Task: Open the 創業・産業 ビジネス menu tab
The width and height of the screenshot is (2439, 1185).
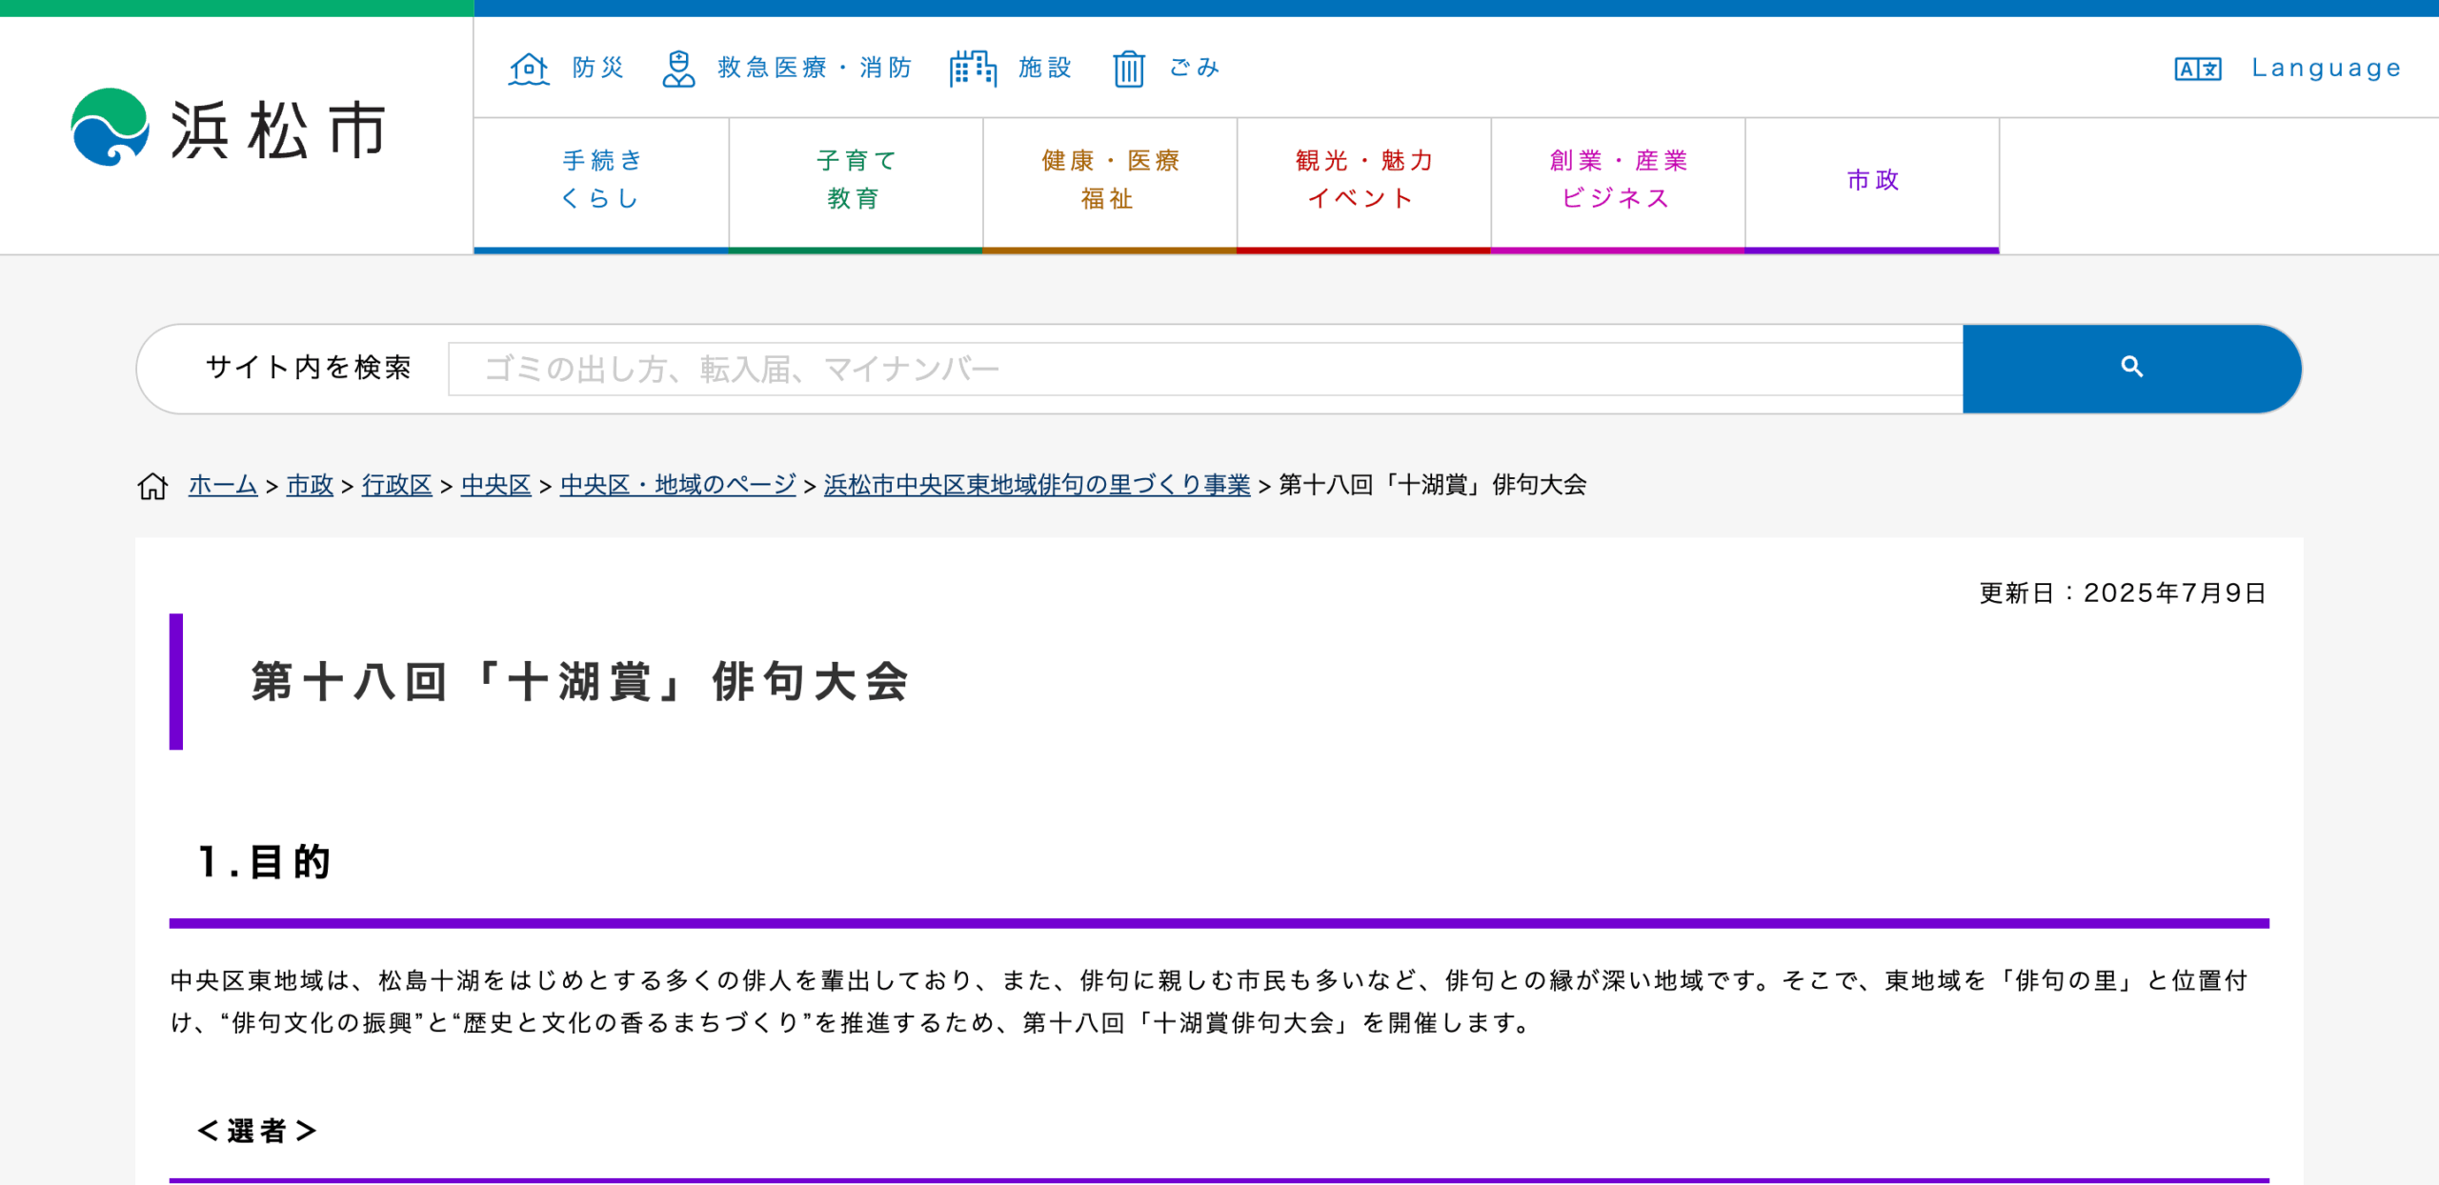Action: click(x=1618, y=184)
